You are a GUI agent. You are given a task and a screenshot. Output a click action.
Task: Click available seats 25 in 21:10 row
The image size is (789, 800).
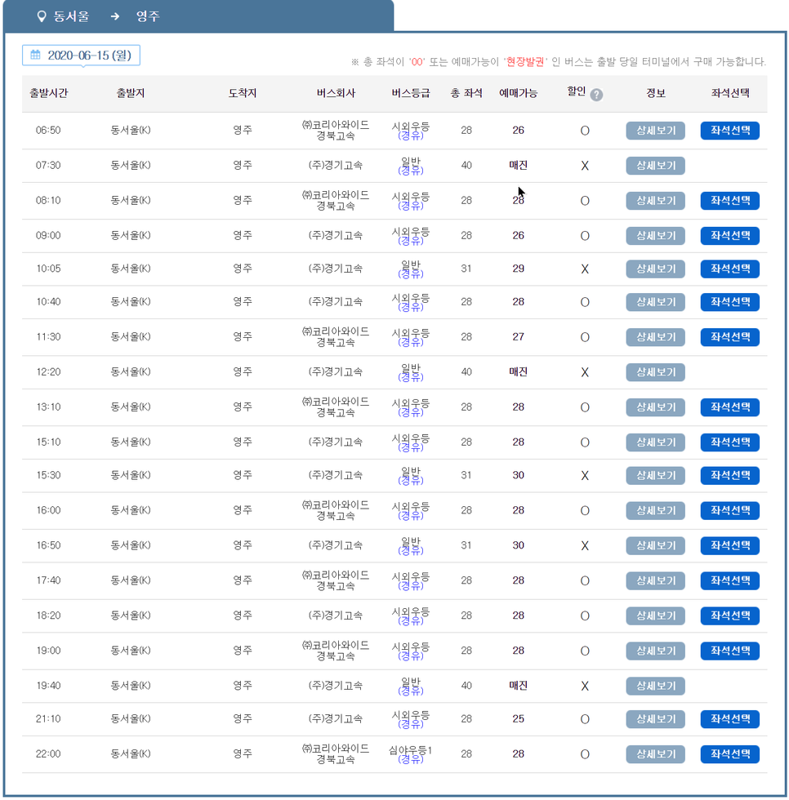coord(518,719)
